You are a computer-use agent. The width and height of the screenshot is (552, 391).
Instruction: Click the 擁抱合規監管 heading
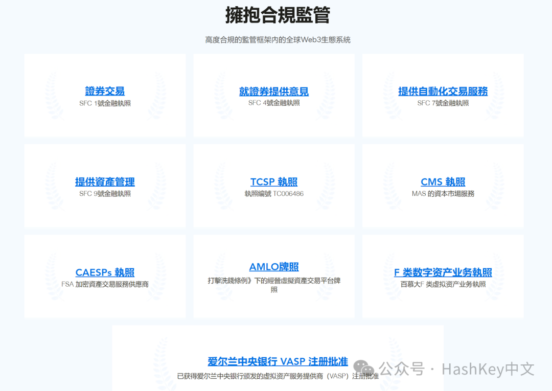tap(278, 15)
